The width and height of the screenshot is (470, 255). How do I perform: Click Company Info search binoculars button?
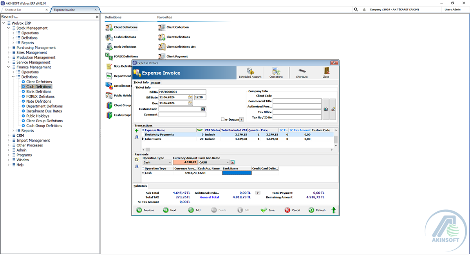tap(325, 109)
